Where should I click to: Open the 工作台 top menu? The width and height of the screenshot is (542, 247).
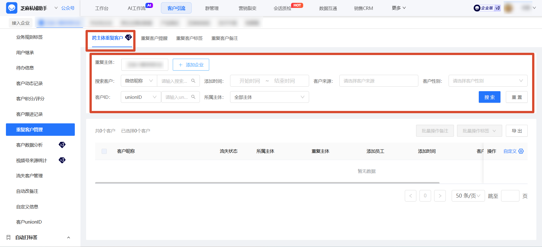click(102, 8)
